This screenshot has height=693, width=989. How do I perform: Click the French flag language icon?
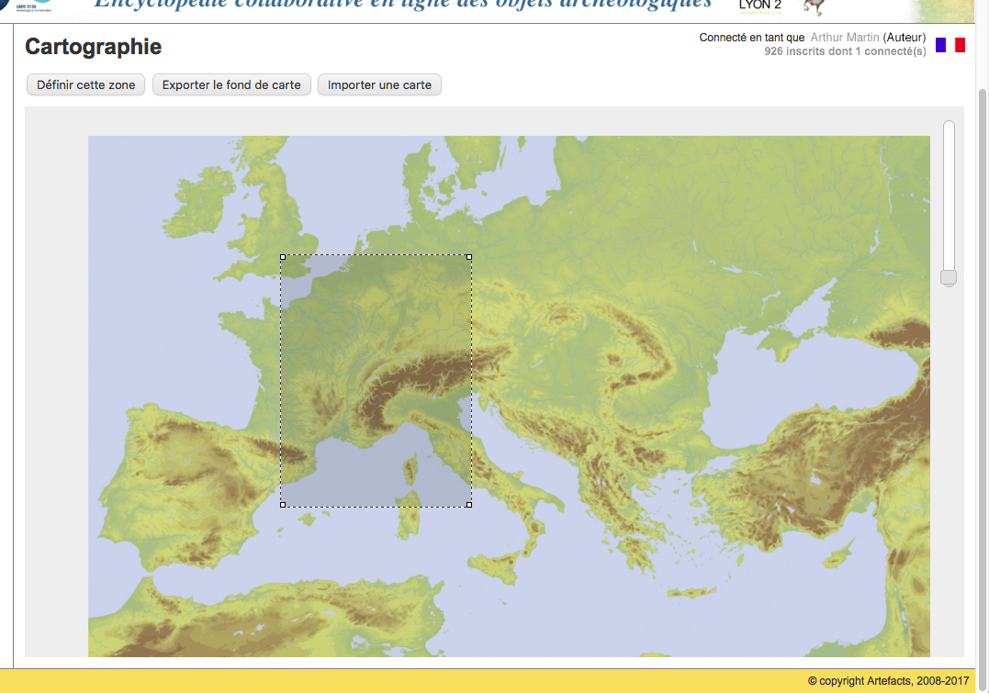point(950,45)
